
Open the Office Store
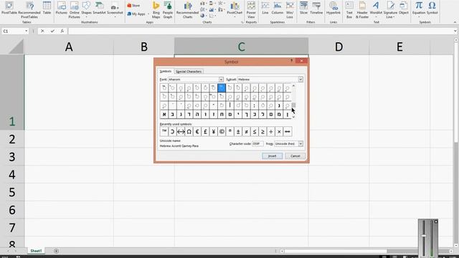[x=133, y=6]
